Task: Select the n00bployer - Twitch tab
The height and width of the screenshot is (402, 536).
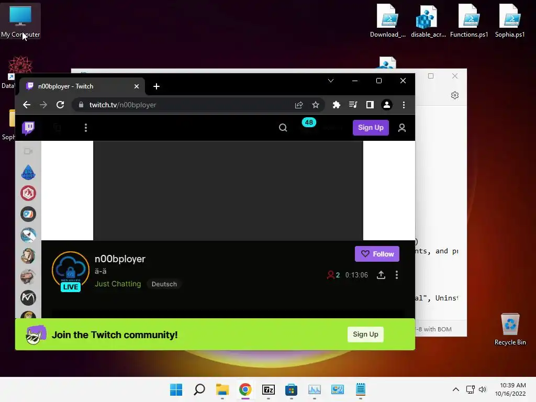Action: click(x=82, y=86)
